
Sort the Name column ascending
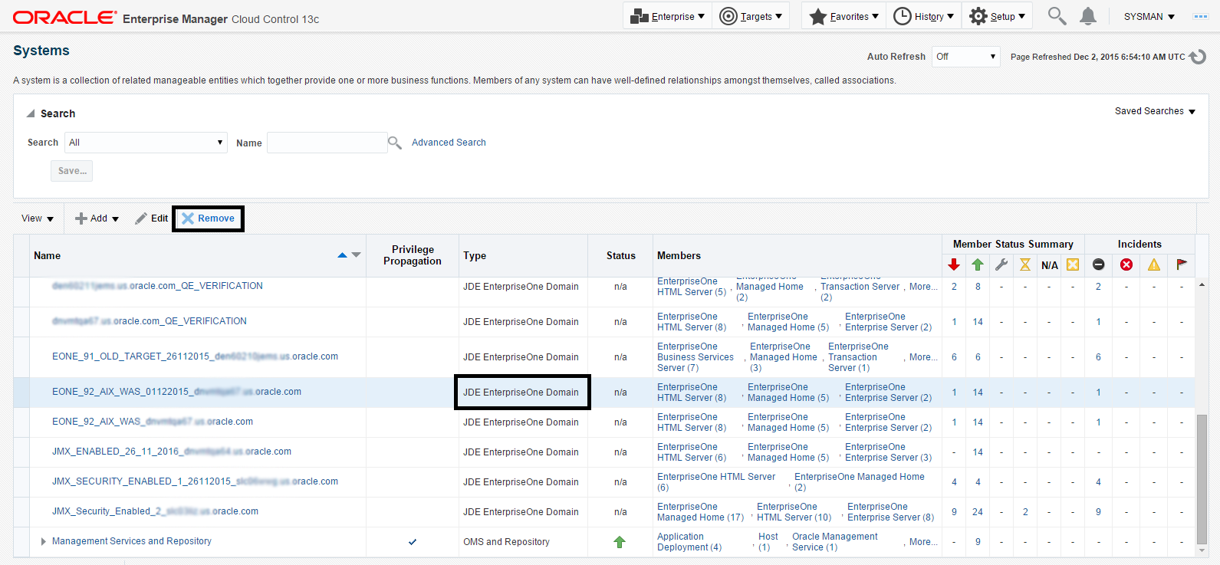(x=342, y=255)
